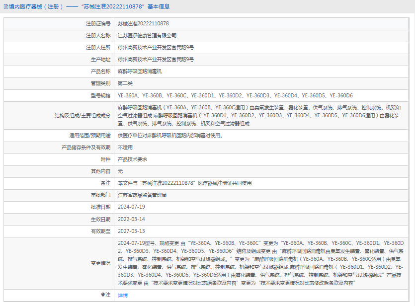Select the 管理类别 label
The width and height of the screenshot is (415, 306).
(x=100, y=83)
